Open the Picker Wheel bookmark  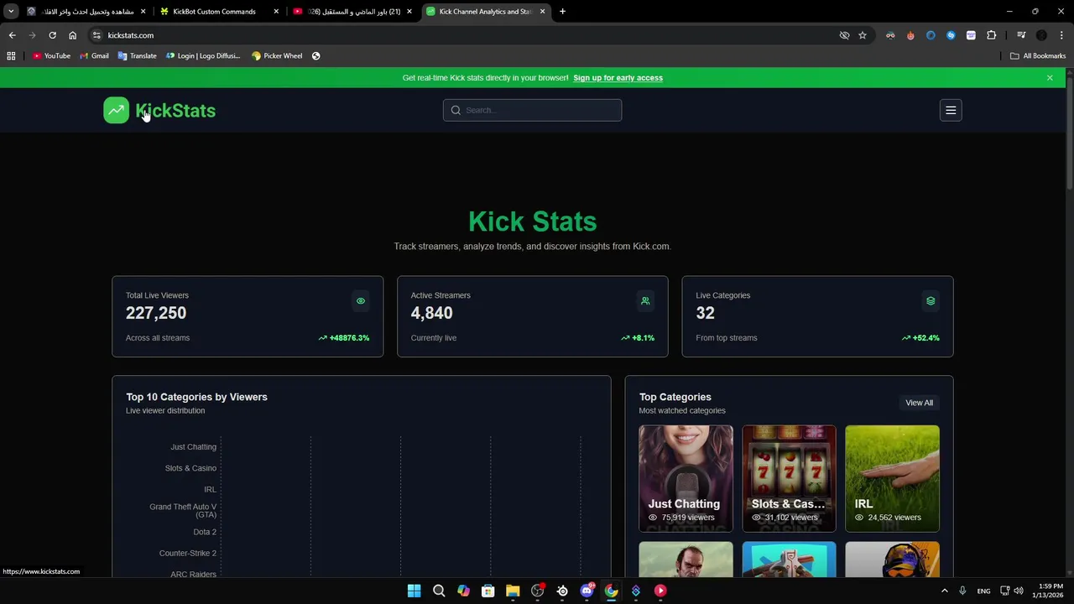tap(277, 56)
